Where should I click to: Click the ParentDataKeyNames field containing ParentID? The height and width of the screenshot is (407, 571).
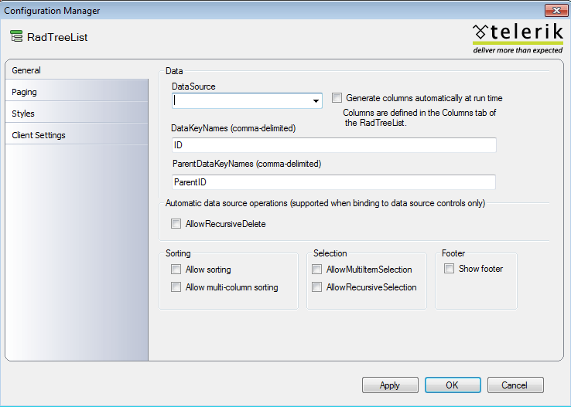pos(333,182)
